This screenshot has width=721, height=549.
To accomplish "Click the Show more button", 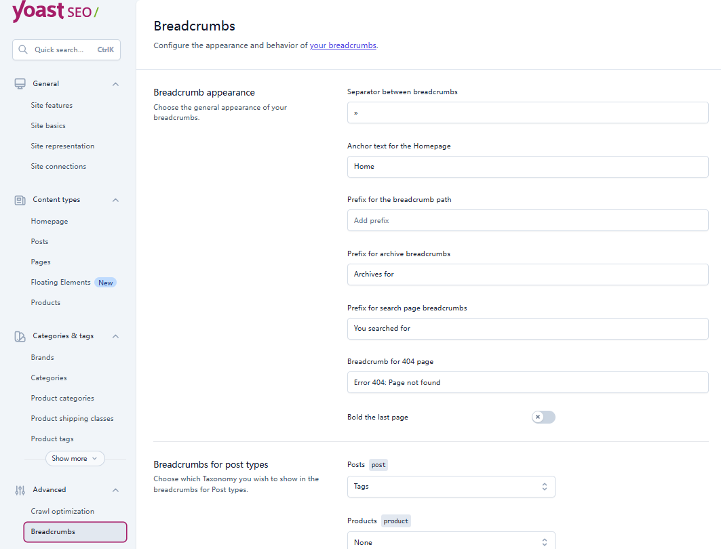I will point(75,459).
